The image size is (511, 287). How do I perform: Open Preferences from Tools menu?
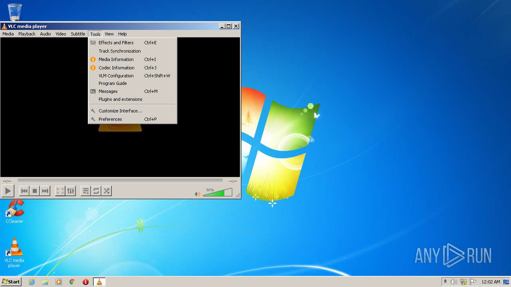click(133, 119)
